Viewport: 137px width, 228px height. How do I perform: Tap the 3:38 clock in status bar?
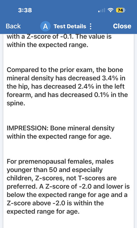[25, 10]
